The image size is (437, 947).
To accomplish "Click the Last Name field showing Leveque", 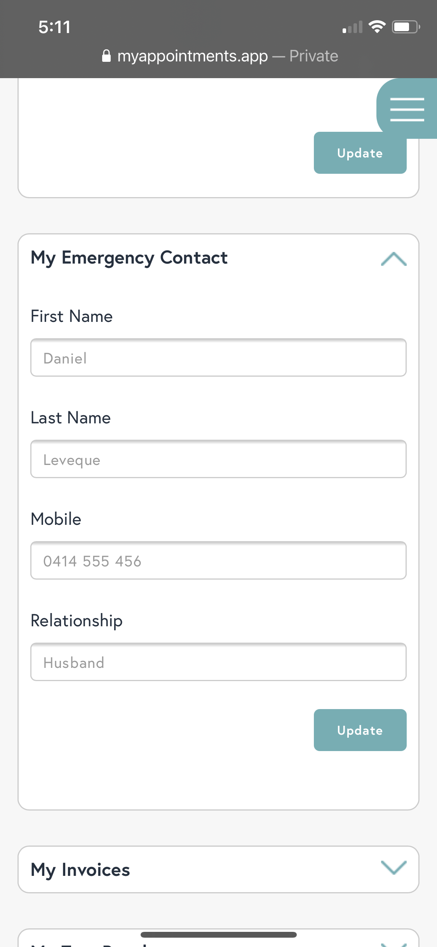I will [x=218, y=459].
